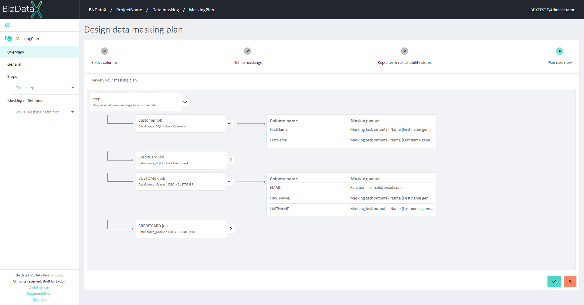Screen dimensions: 584x305
Task: Open Overview in sidebar
Action: [40, 52]
